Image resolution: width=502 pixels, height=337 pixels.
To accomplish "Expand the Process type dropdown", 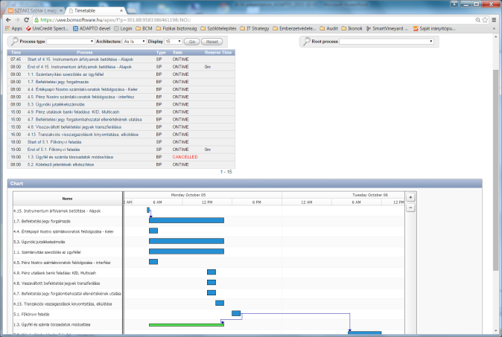I will point(70,42).
